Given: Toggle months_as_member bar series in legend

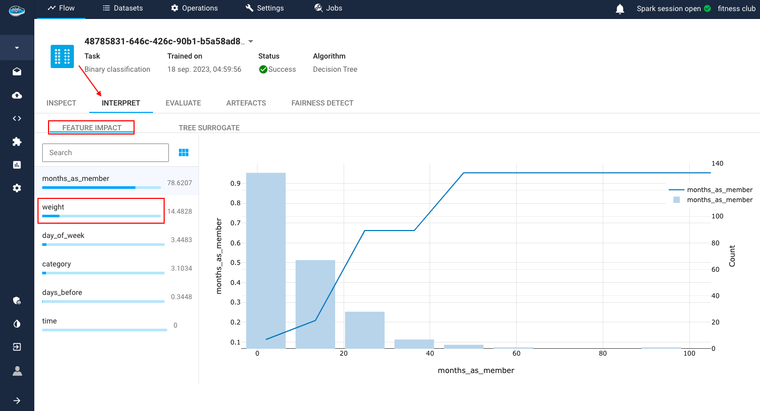Looking at the screenshot, I should pos(710,200).
